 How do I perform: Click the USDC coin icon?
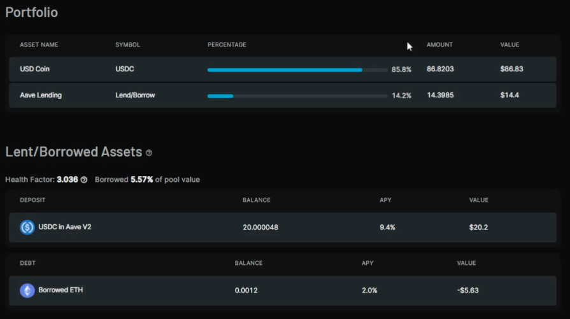tap(27, 227)
